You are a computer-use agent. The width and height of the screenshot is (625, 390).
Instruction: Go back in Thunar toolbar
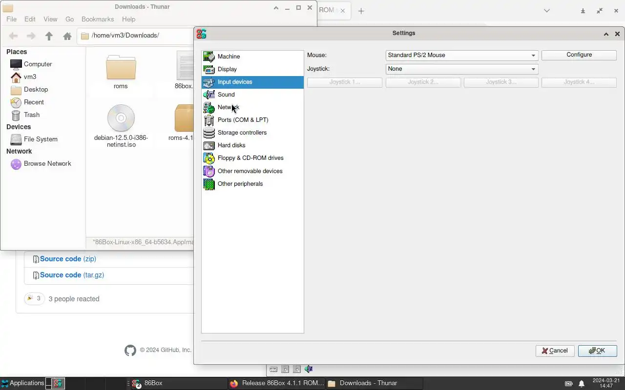pyautogui.click(x=14, y=36)
